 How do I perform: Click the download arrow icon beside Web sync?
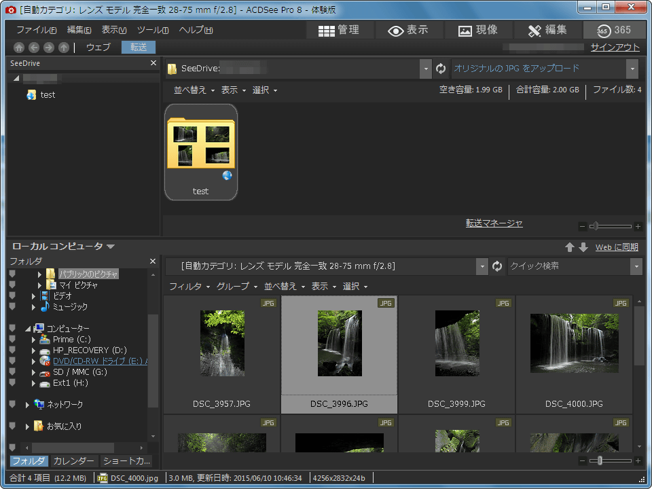[x=583, y=247]
